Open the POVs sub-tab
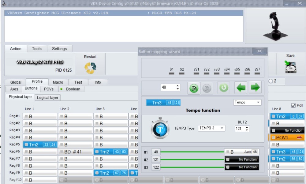The width and height of the screenshot is (306, 184). click(49, 89)
